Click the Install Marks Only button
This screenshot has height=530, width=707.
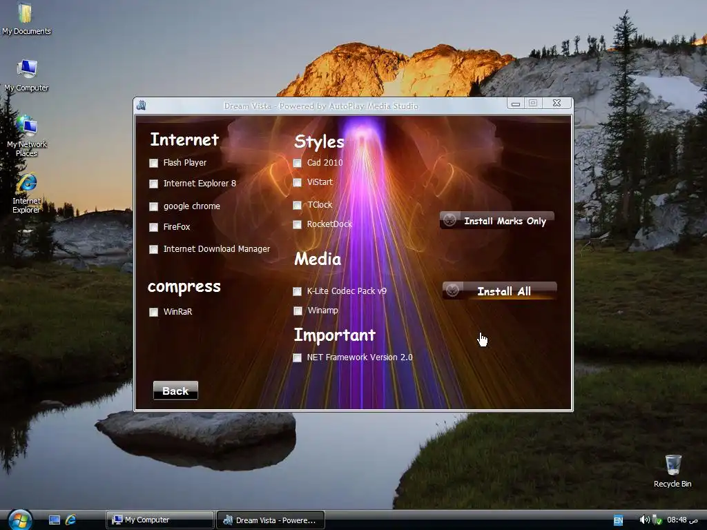point(497,220)
